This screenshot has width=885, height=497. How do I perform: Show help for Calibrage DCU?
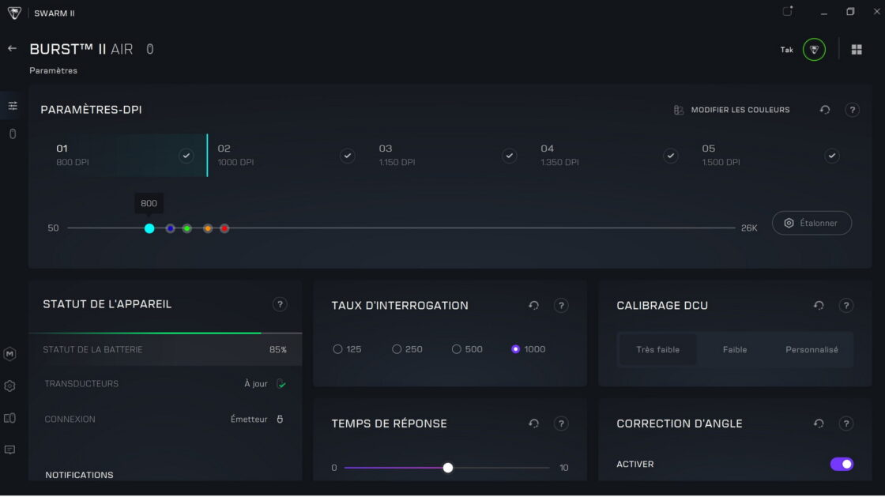(x=845, y=305)
